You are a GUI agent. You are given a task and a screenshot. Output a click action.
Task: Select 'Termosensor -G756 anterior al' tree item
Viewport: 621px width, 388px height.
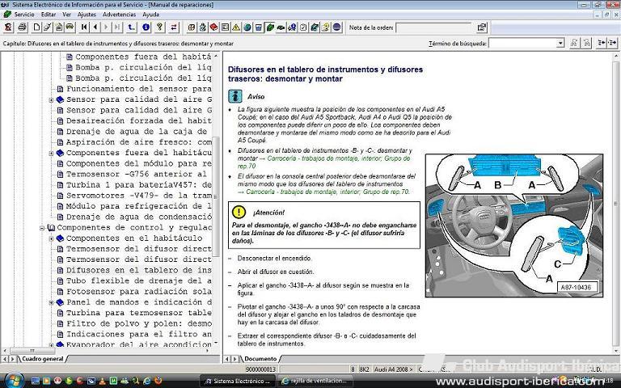(x=136, y=174)
